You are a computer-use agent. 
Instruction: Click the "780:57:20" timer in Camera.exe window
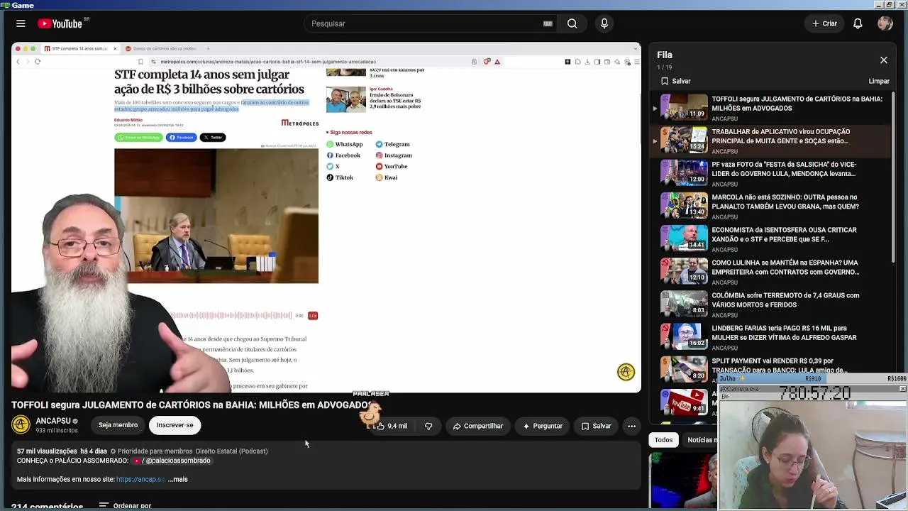tap(815, 393)
